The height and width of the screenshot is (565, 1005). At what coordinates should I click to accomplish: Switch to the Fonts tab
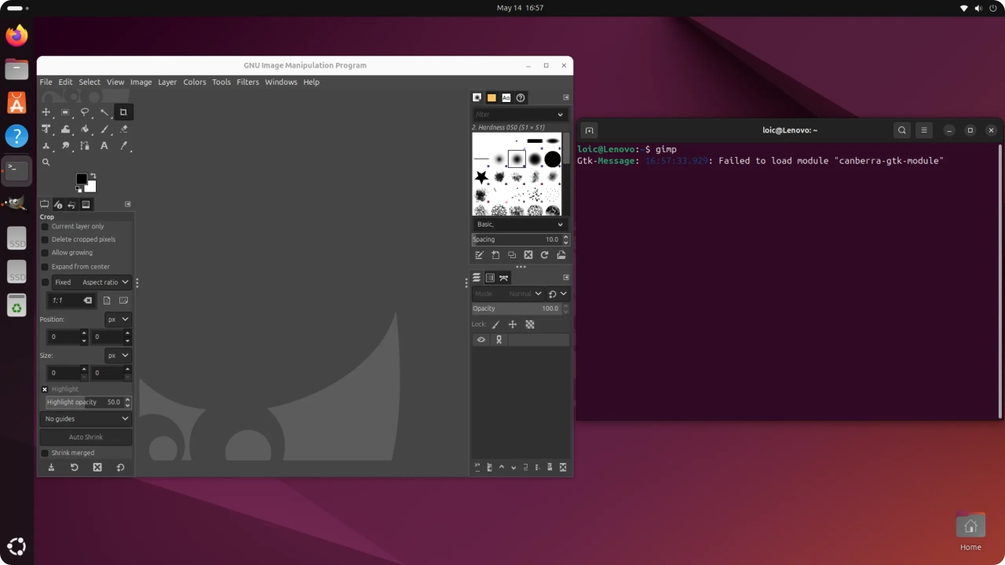[506, 97]
